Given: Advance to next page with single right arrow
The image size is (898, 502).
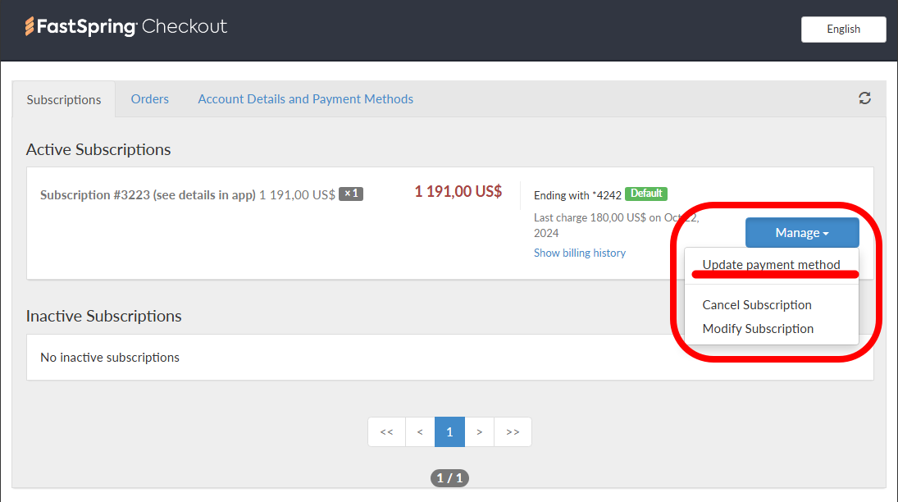Looking at the screenshot, I should pyautogui.click(x=480, y=431).
